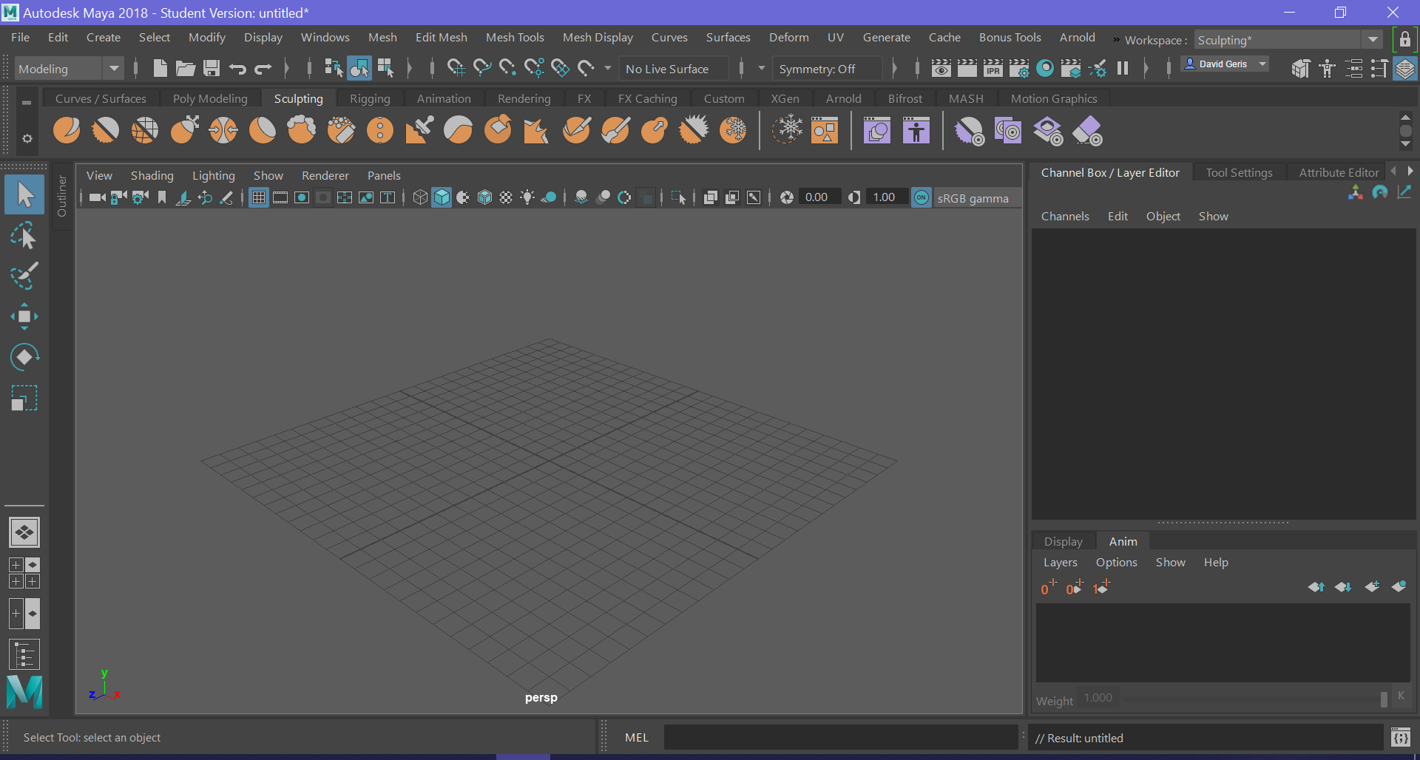Click the David Geris account button
The image size is (1420, 760).
point(1223,64)
